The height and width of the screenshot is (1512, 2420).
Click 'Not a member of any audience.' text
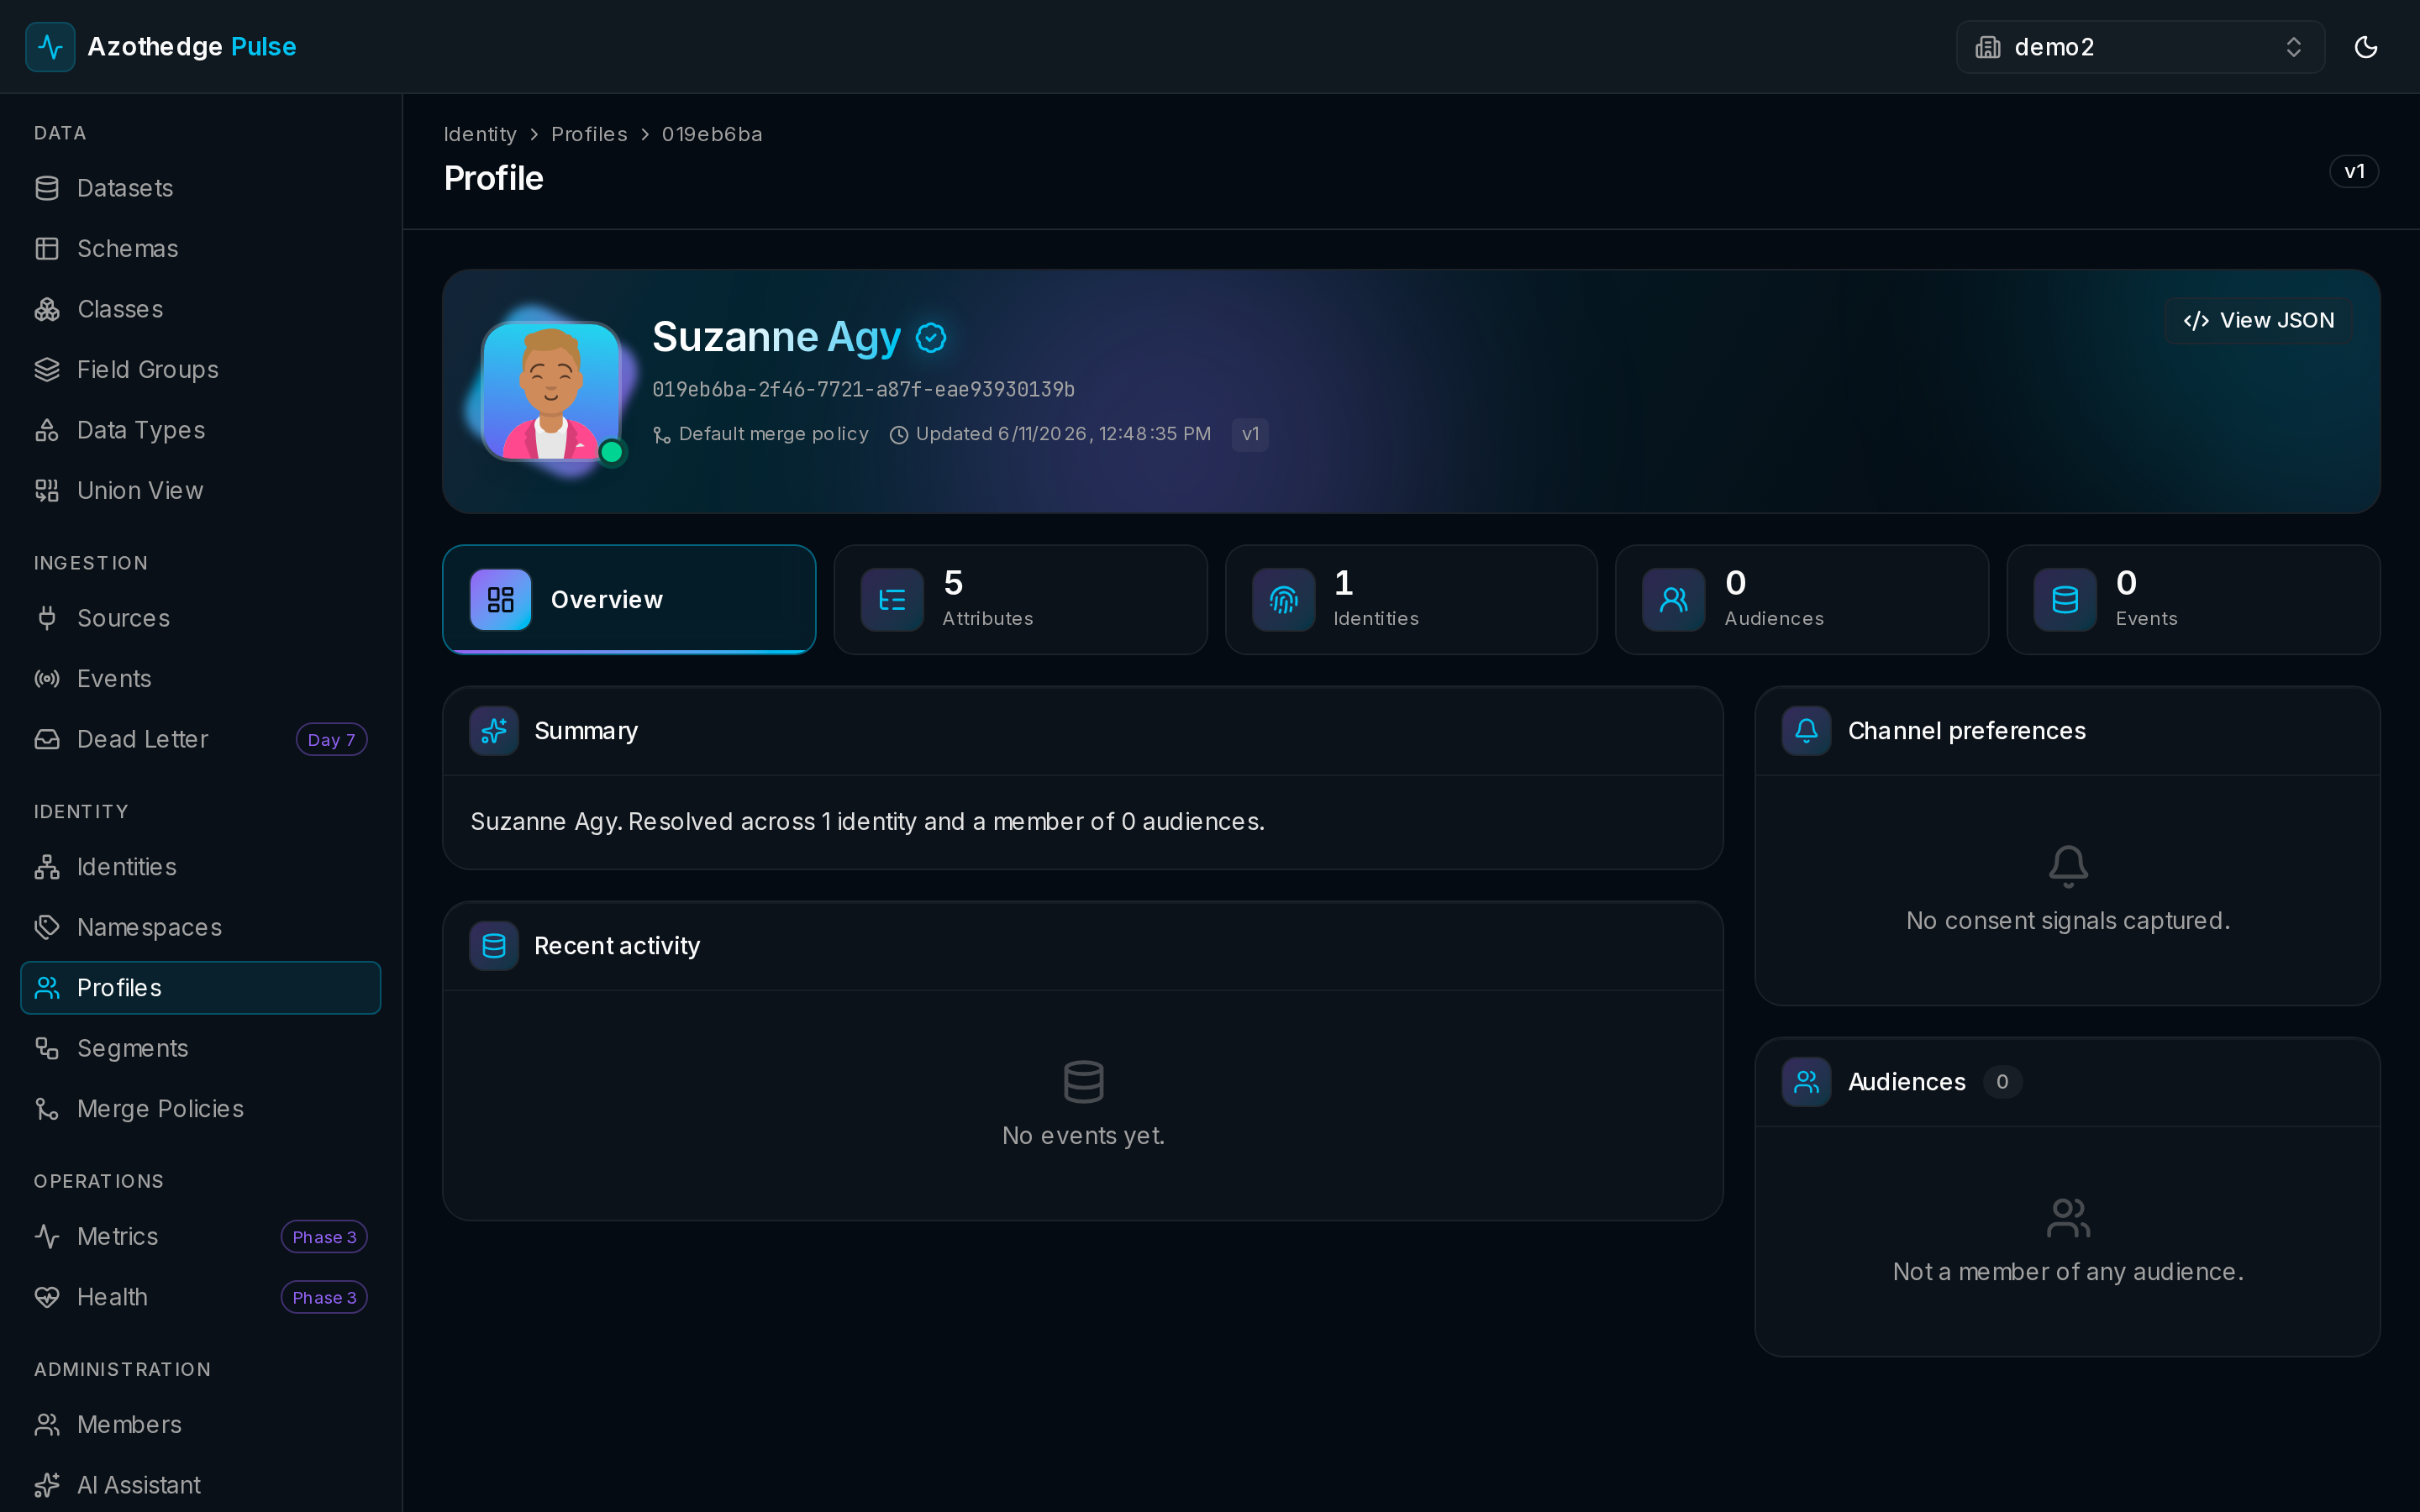[2068, 1272]
